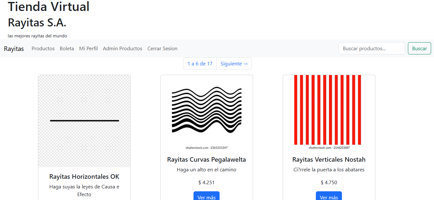Click the horizontal line product image
The height and width of the screenshot is (200, 434).
(x=84, y=121)
